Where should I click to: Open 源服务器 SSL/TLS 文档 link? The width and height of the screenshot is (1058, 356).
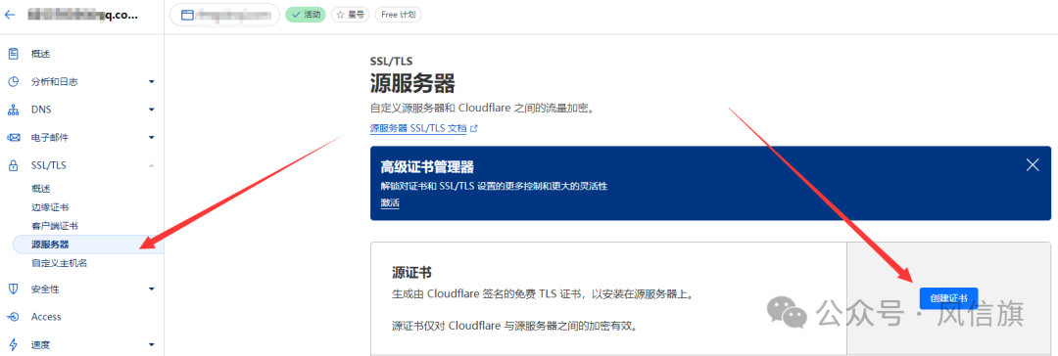click(418, 128)
